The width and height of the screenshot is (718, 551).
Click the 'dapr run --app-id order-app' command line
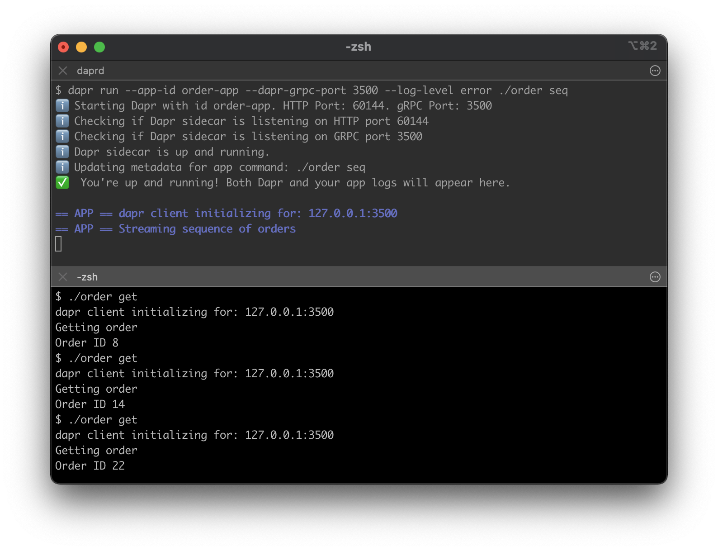[x=312, y=90]
